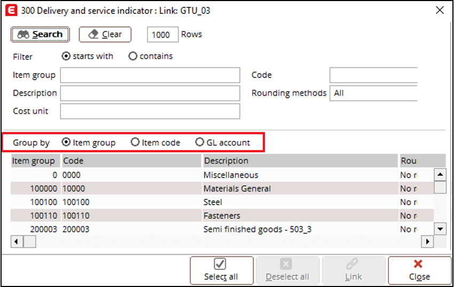
Task: Click into the Cost unit input field
Action: [150, 111]
